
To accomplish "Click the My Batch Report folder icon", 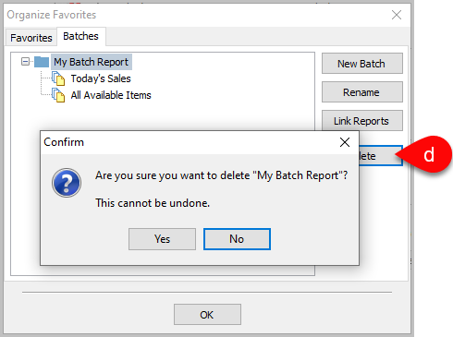I will 42,62.
